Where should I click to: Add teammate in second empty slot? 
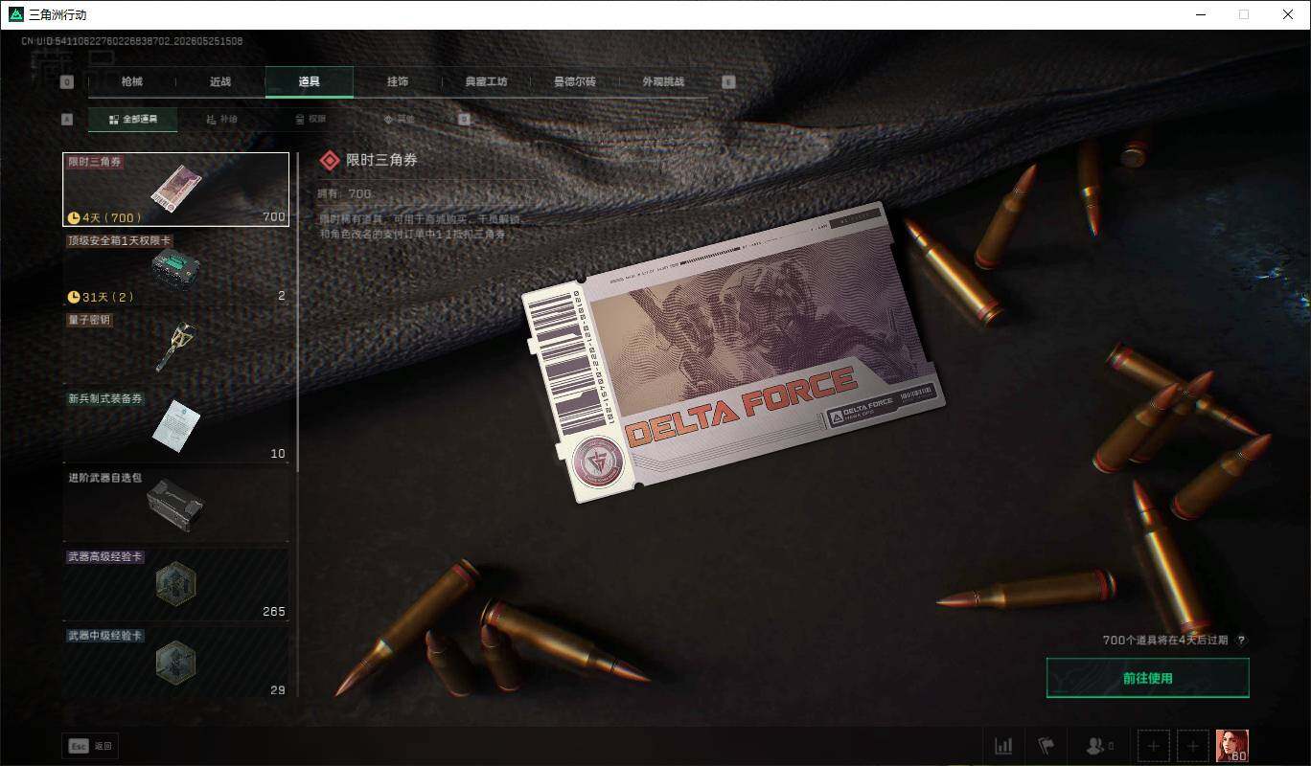click(x=1192, y=746)
